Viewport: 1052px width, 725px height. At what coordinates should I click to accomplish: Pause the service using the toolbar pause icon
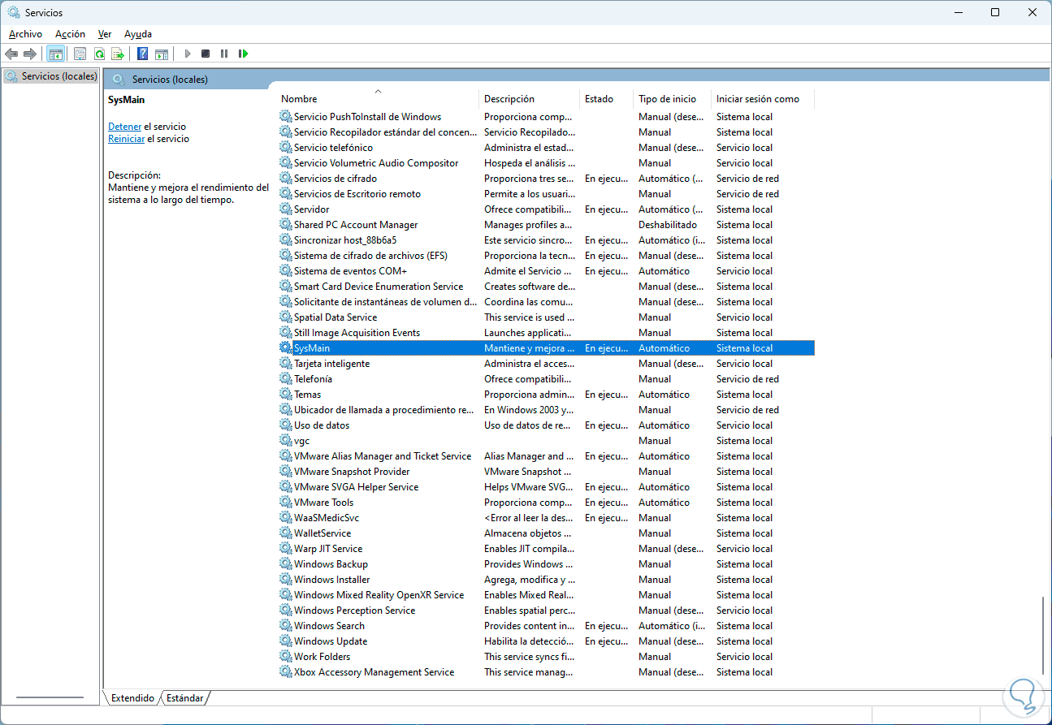[x=224, y=54]
